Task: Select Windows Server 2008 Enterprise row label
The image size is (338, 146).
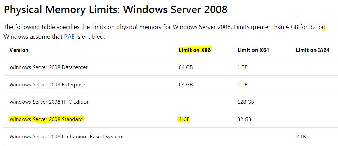Action: point(47,85)
